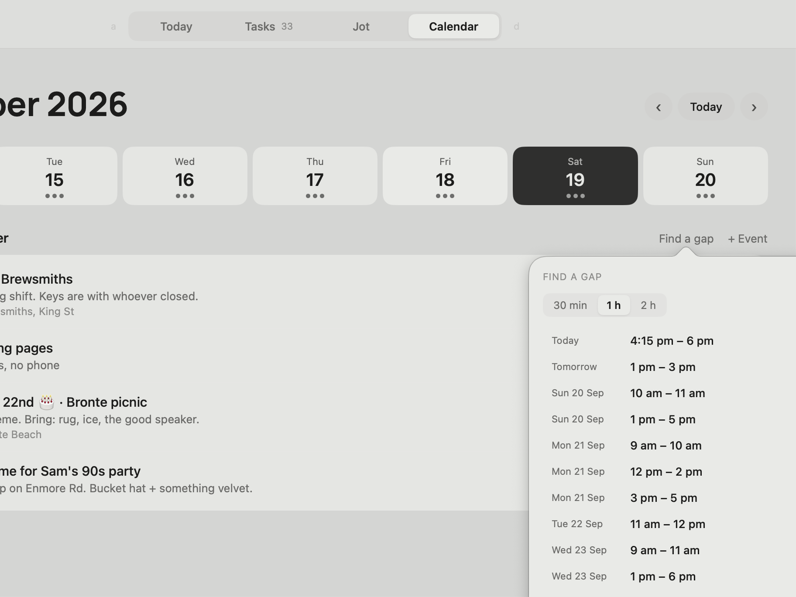The width and height of the screenshot is (796, 597).
Task: Select Fri 18 day card
Action: [445, 176]
